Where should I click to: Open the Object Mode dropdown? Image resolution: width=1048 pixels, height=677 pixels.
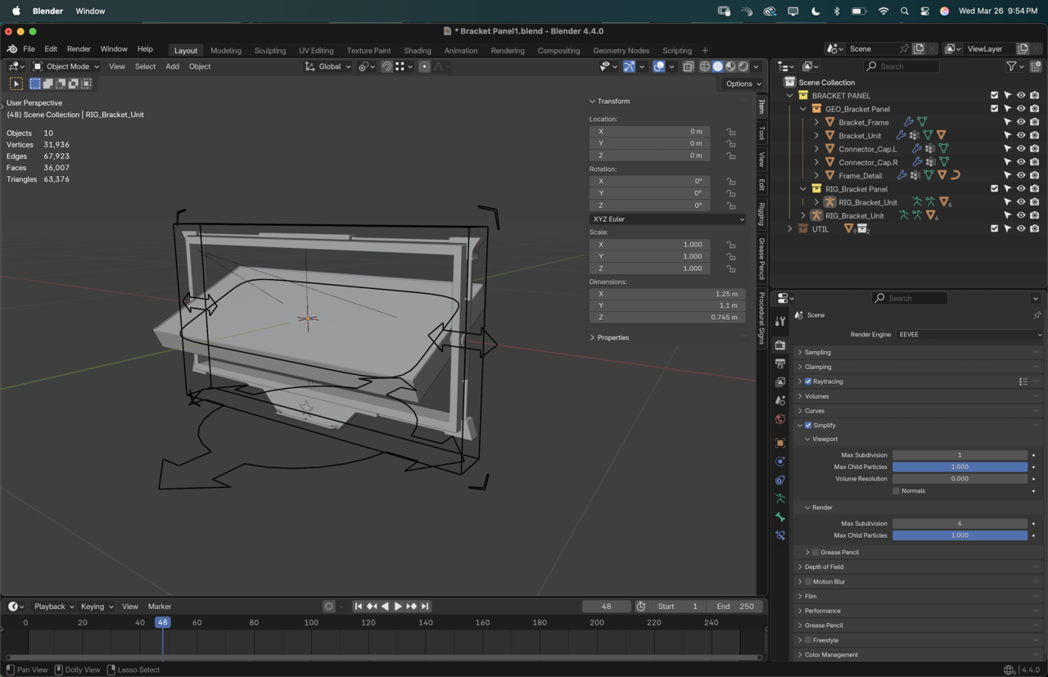point(66,66)
